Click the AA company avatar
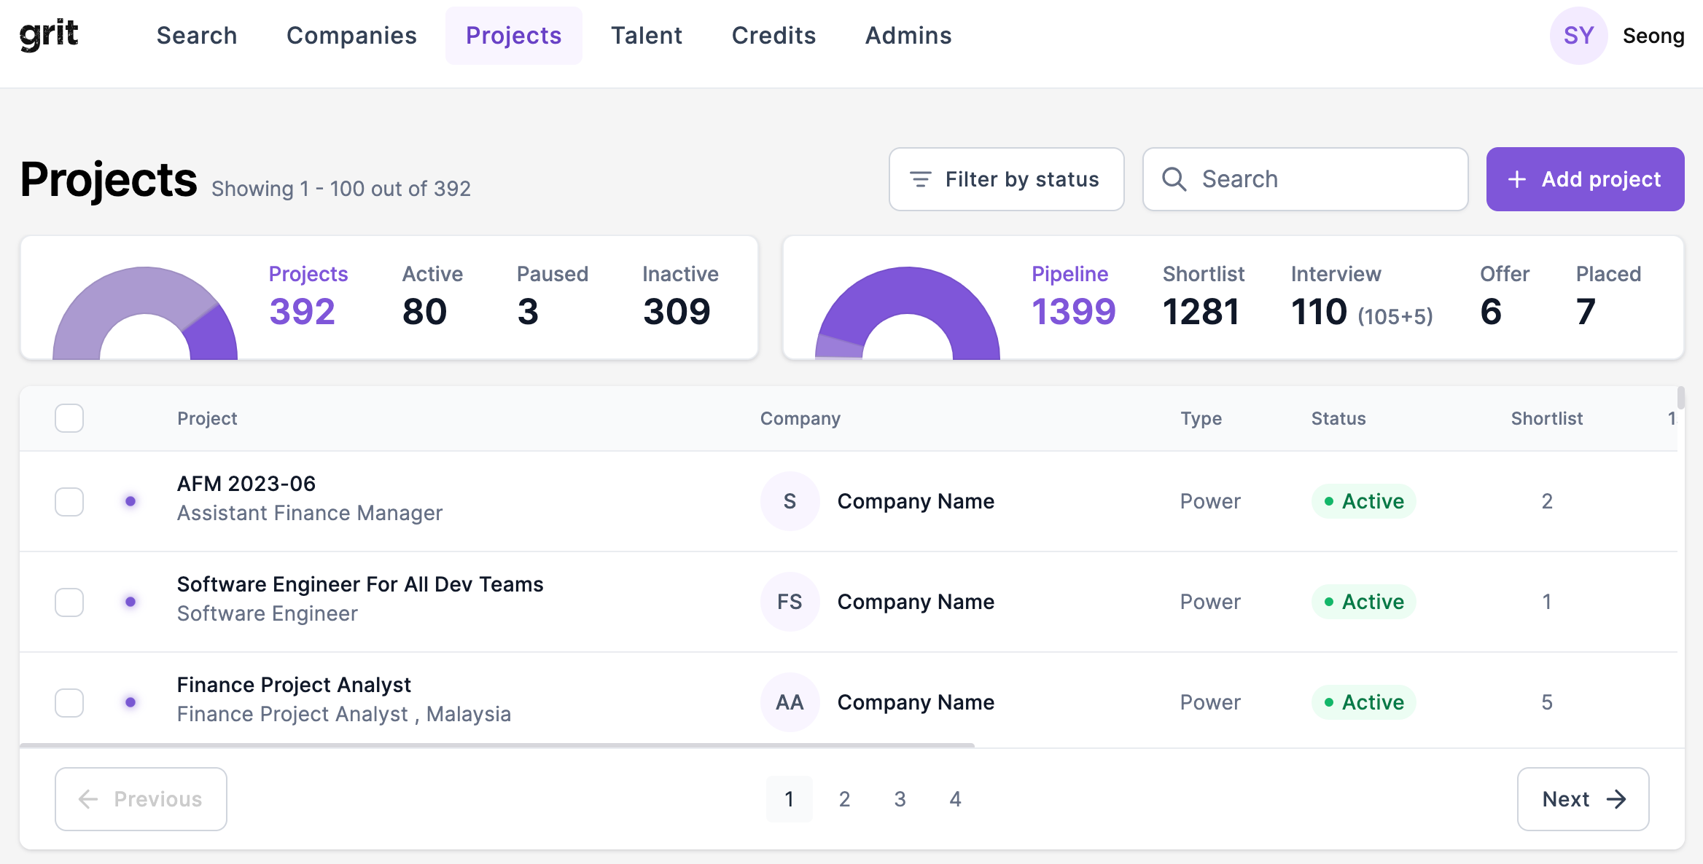Image resolution: width=1703 pixels, height=864 pixels. pyautogui.click(x=790, y=702)
